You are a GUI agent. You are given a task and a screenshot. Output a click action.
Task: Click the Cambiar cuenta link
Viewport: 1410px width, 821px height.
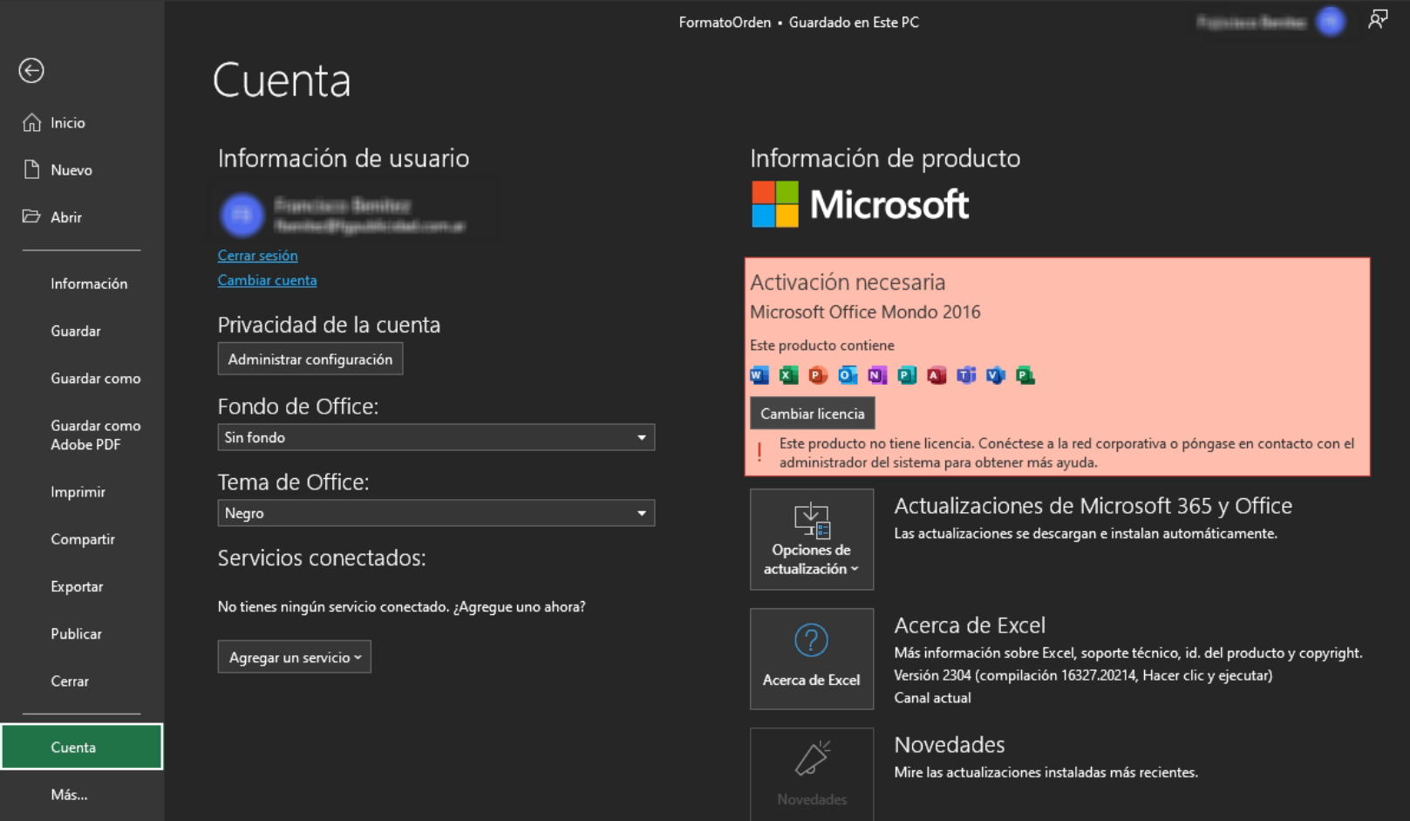(x=268, y=280)
